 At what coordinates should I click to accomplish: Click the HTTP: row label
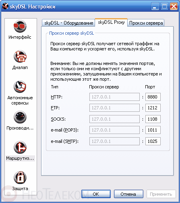56,97
